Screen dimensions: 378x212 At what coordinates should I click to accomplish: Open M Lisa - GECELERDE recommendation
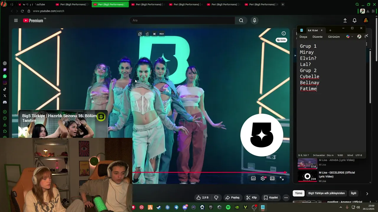point(337,175)
